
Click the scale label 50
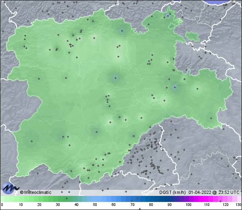95,205
